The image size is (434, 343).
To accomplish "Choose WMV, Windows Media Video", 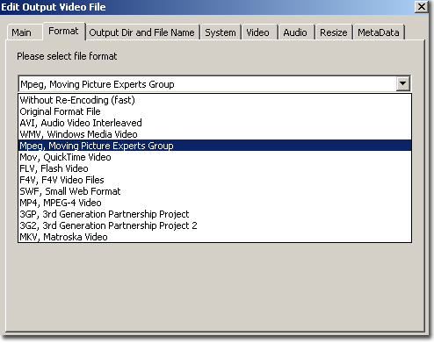I will point(215,134).
